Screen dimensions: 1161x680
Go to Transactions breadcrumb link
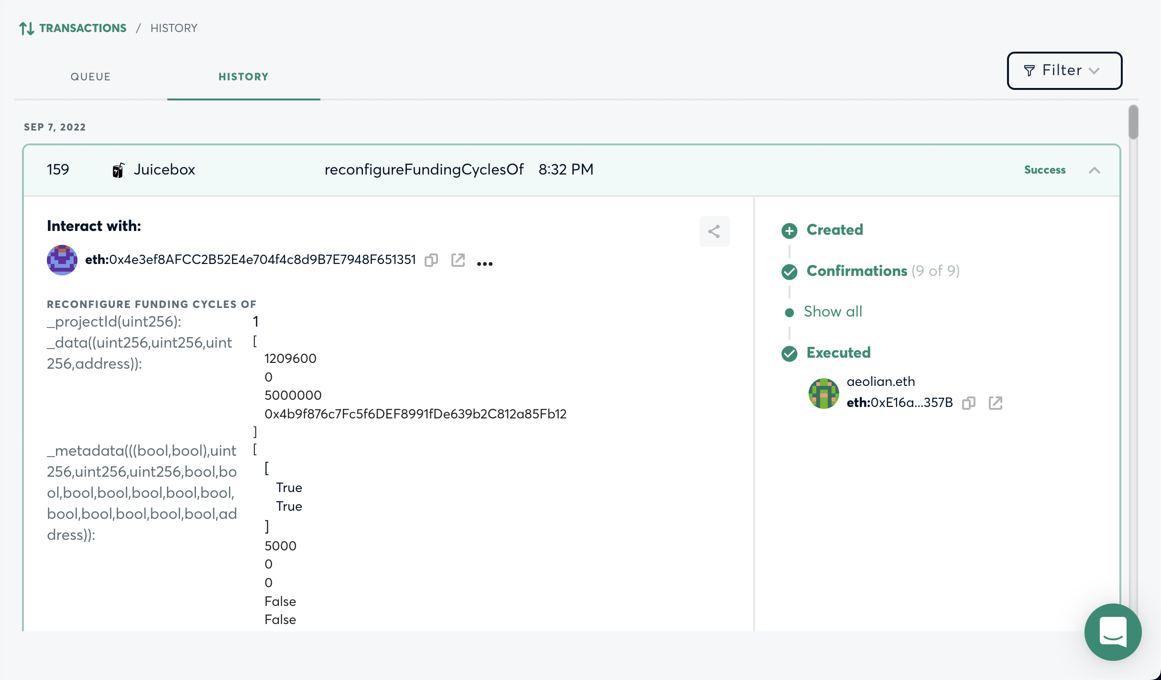83,28
